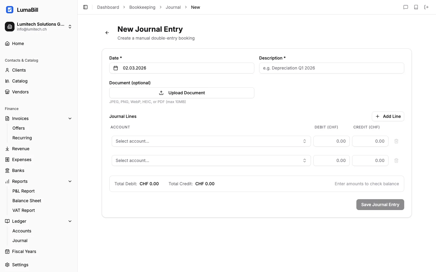Click the Upload Document area

click(x=182, y=92)
